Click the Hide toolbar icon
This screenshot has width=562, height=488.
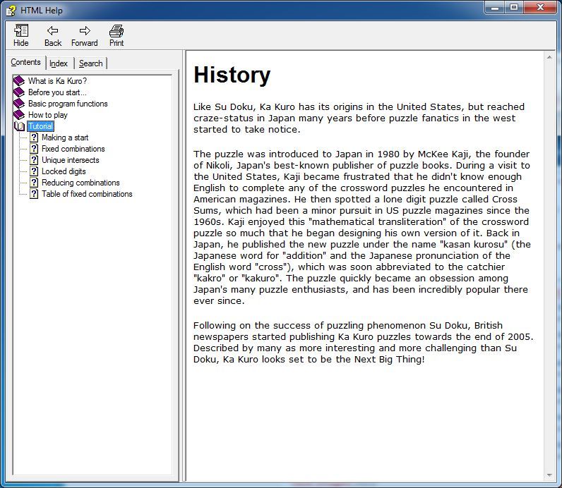[x=21, y=31]
